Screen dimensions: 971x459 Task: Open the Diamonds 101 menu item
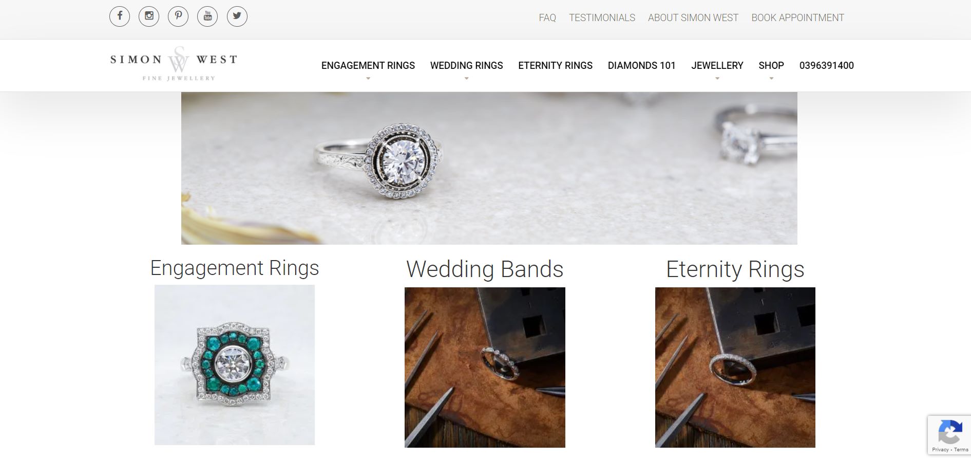click(642, 65)
